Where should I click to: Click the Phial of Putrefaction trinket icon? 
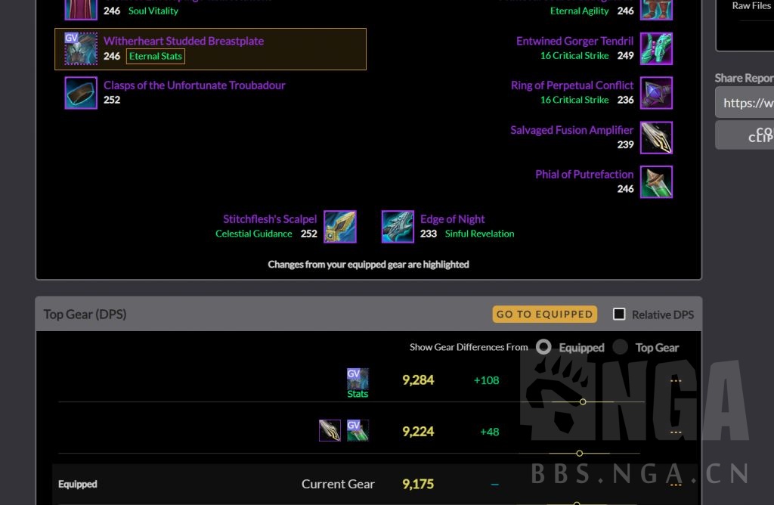656,182
